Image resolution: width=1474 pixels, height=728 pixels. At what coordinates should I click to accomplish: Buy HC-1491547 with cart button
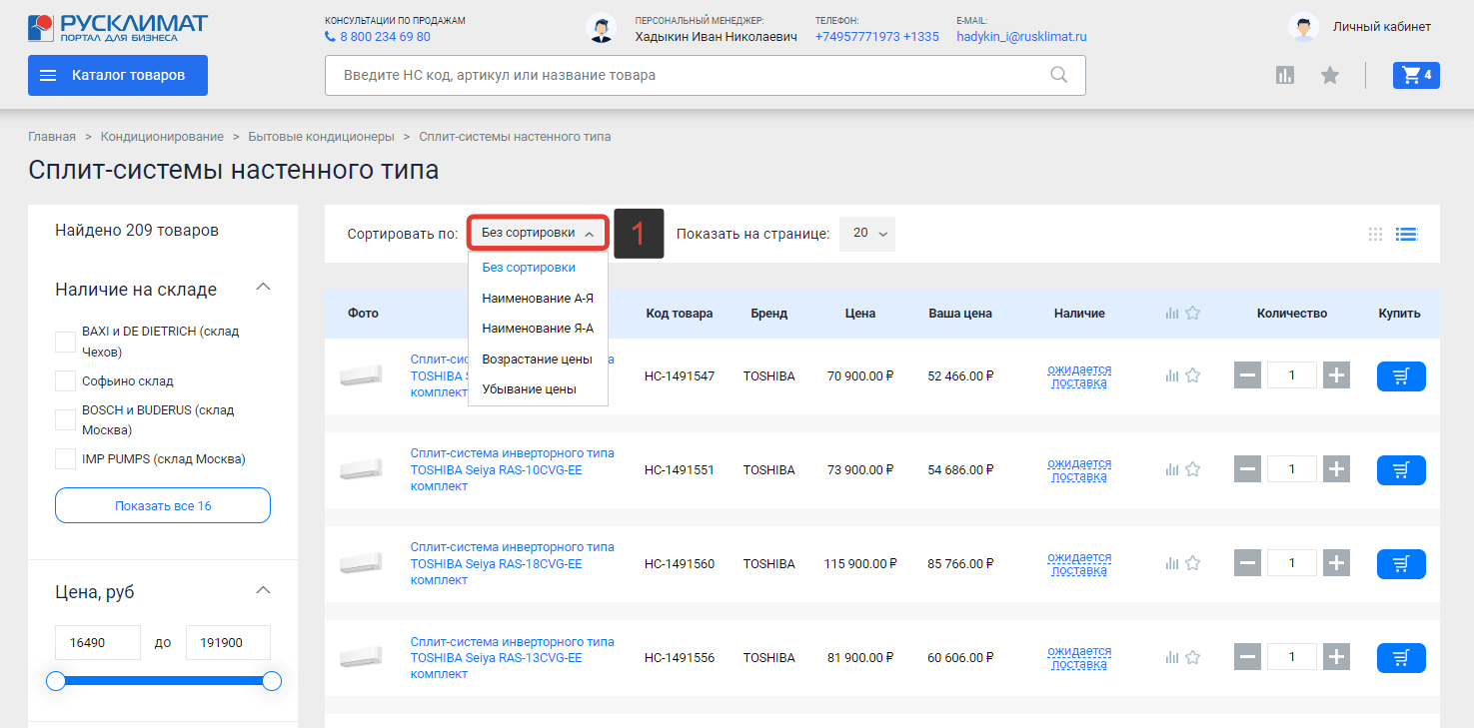tap(1401, 375)
